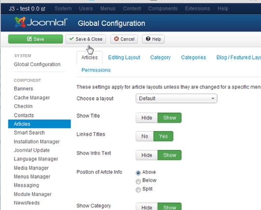Screen dimensions: 261x210
Task: Switch to the Categories tab
Action: click(x=194, y=57)
